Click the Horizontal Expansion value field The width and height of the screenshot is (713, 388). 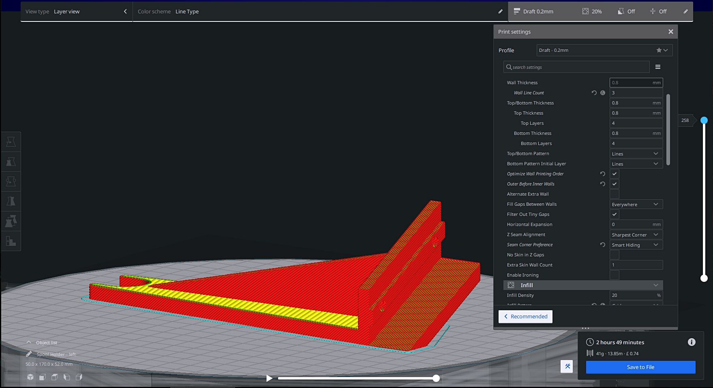pyautogui.click(x=636, y=224)
